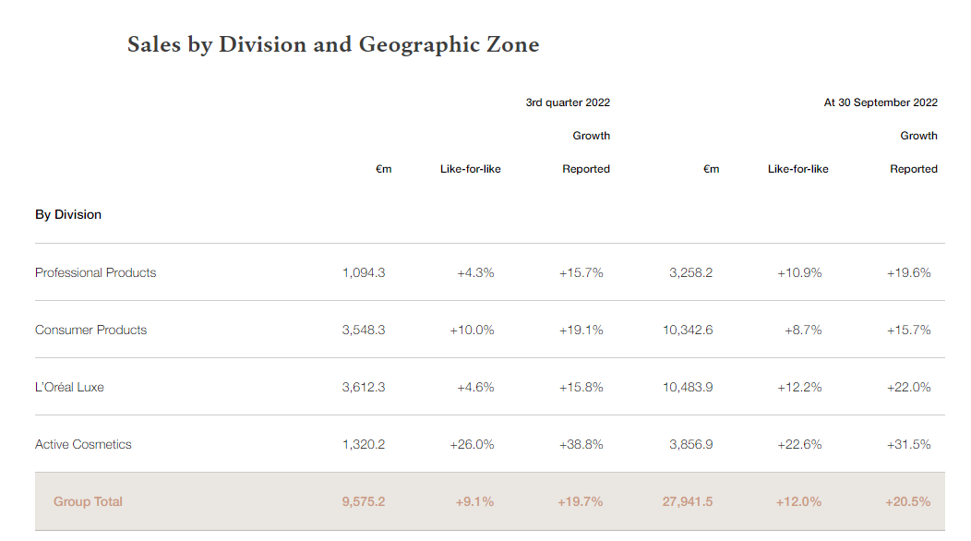The width and height of the screenshot is (971, 541).
Task: Select the 'Professional Products' row label
Action: pyautogui.click(x=96, y=272)
